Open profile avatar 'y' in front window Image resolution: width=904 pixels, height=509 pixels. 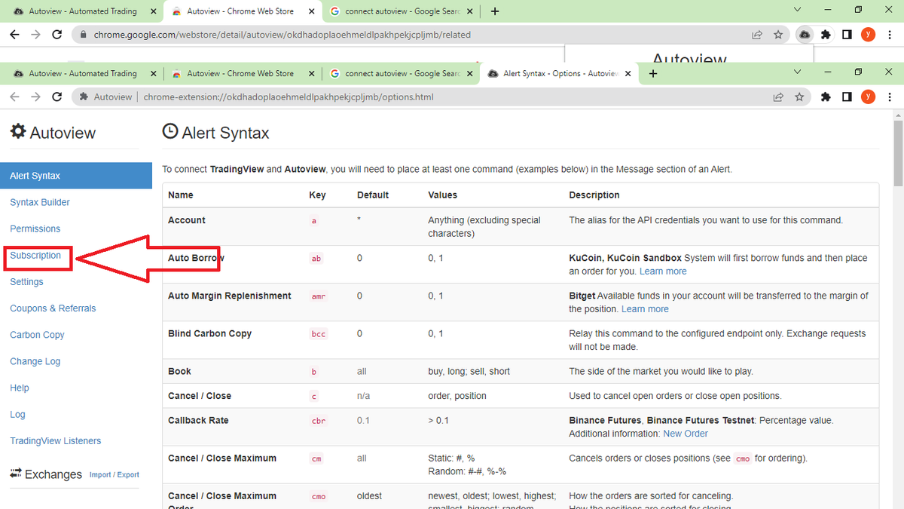tap(868, 97)
